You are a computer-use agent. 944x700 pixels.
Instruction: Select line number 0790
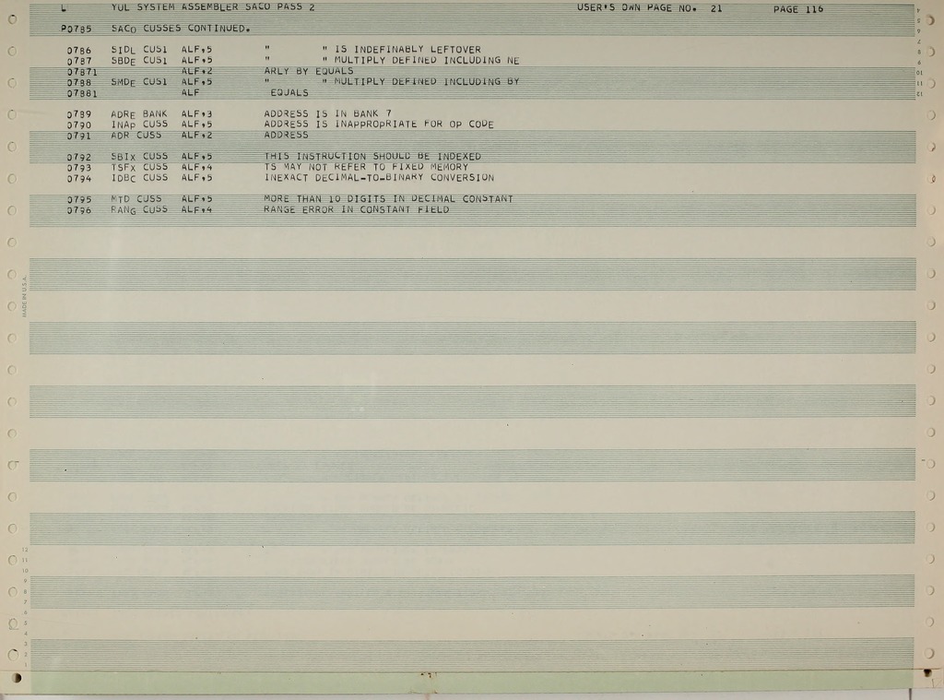click(x=79, y=125)
